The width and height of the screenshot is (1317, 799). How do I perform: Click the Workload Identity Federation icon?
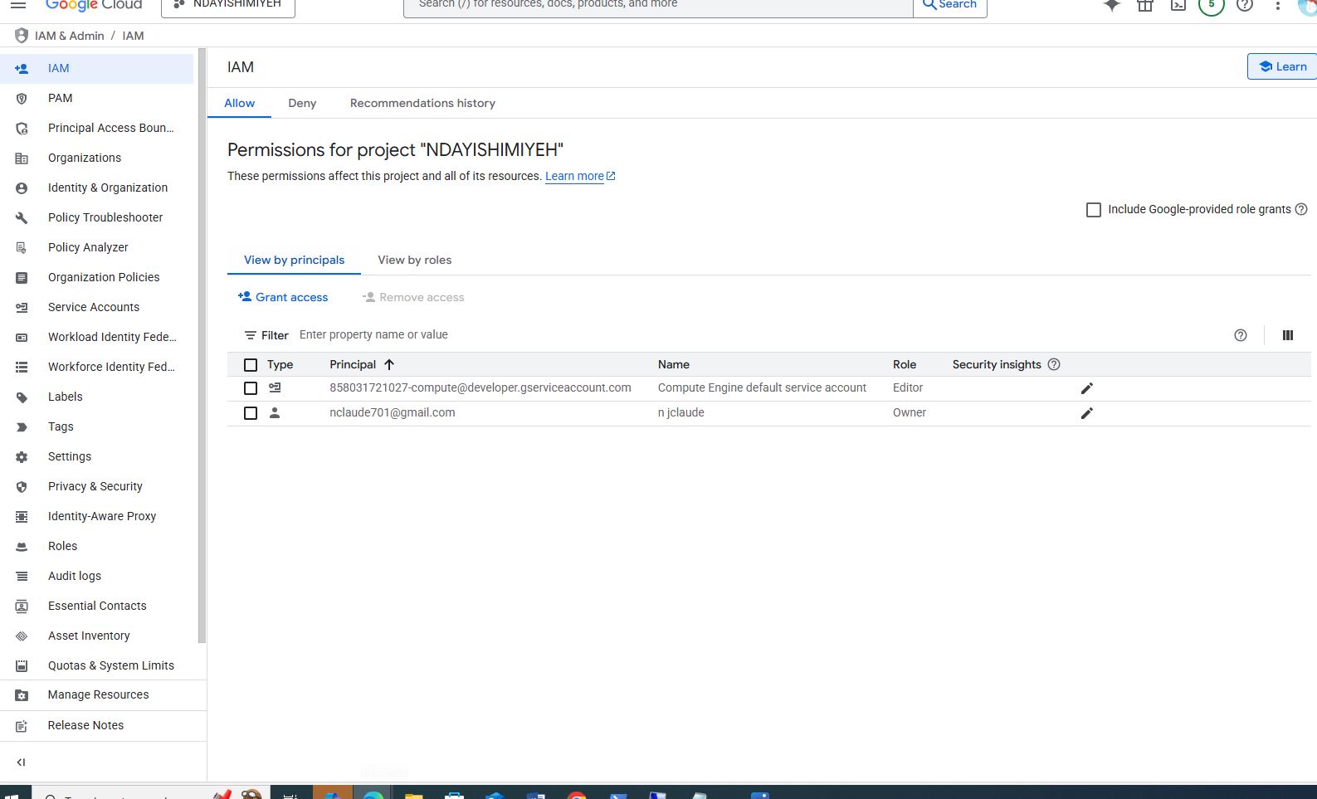pyautogui.click(x=22, y=337)
